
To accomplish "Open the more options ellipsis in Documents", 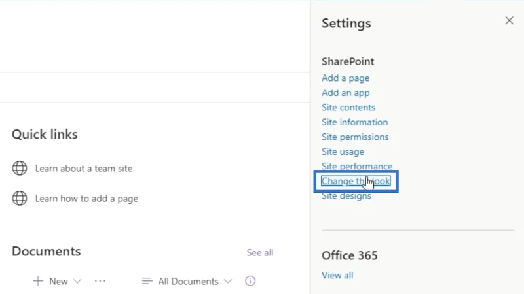I will (100, 281).
